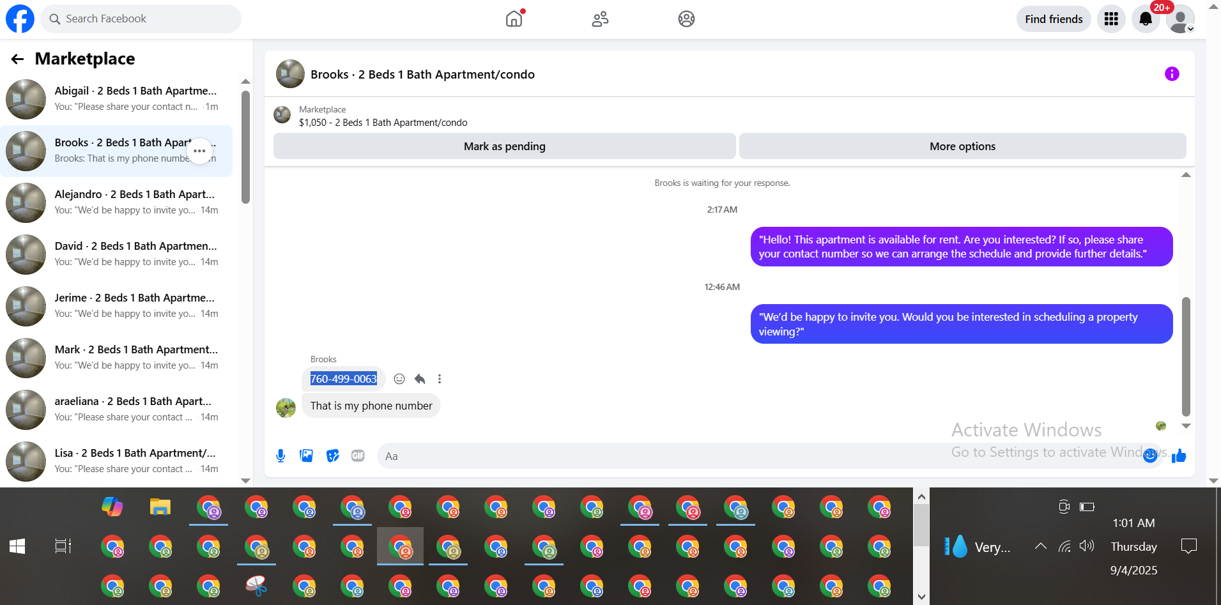The image size is (1221, 605).
Task: Open the battery status icon
Action: click(1087, 507)
